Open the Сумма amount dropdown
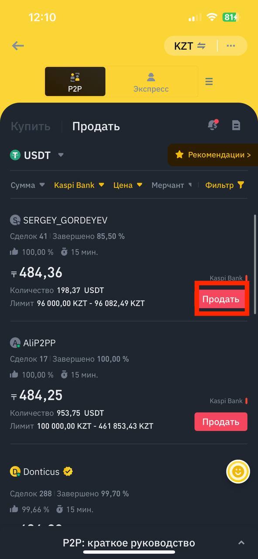Image resolution: width=258 pixels, height=559 pixels. click(x=28, y=185)
